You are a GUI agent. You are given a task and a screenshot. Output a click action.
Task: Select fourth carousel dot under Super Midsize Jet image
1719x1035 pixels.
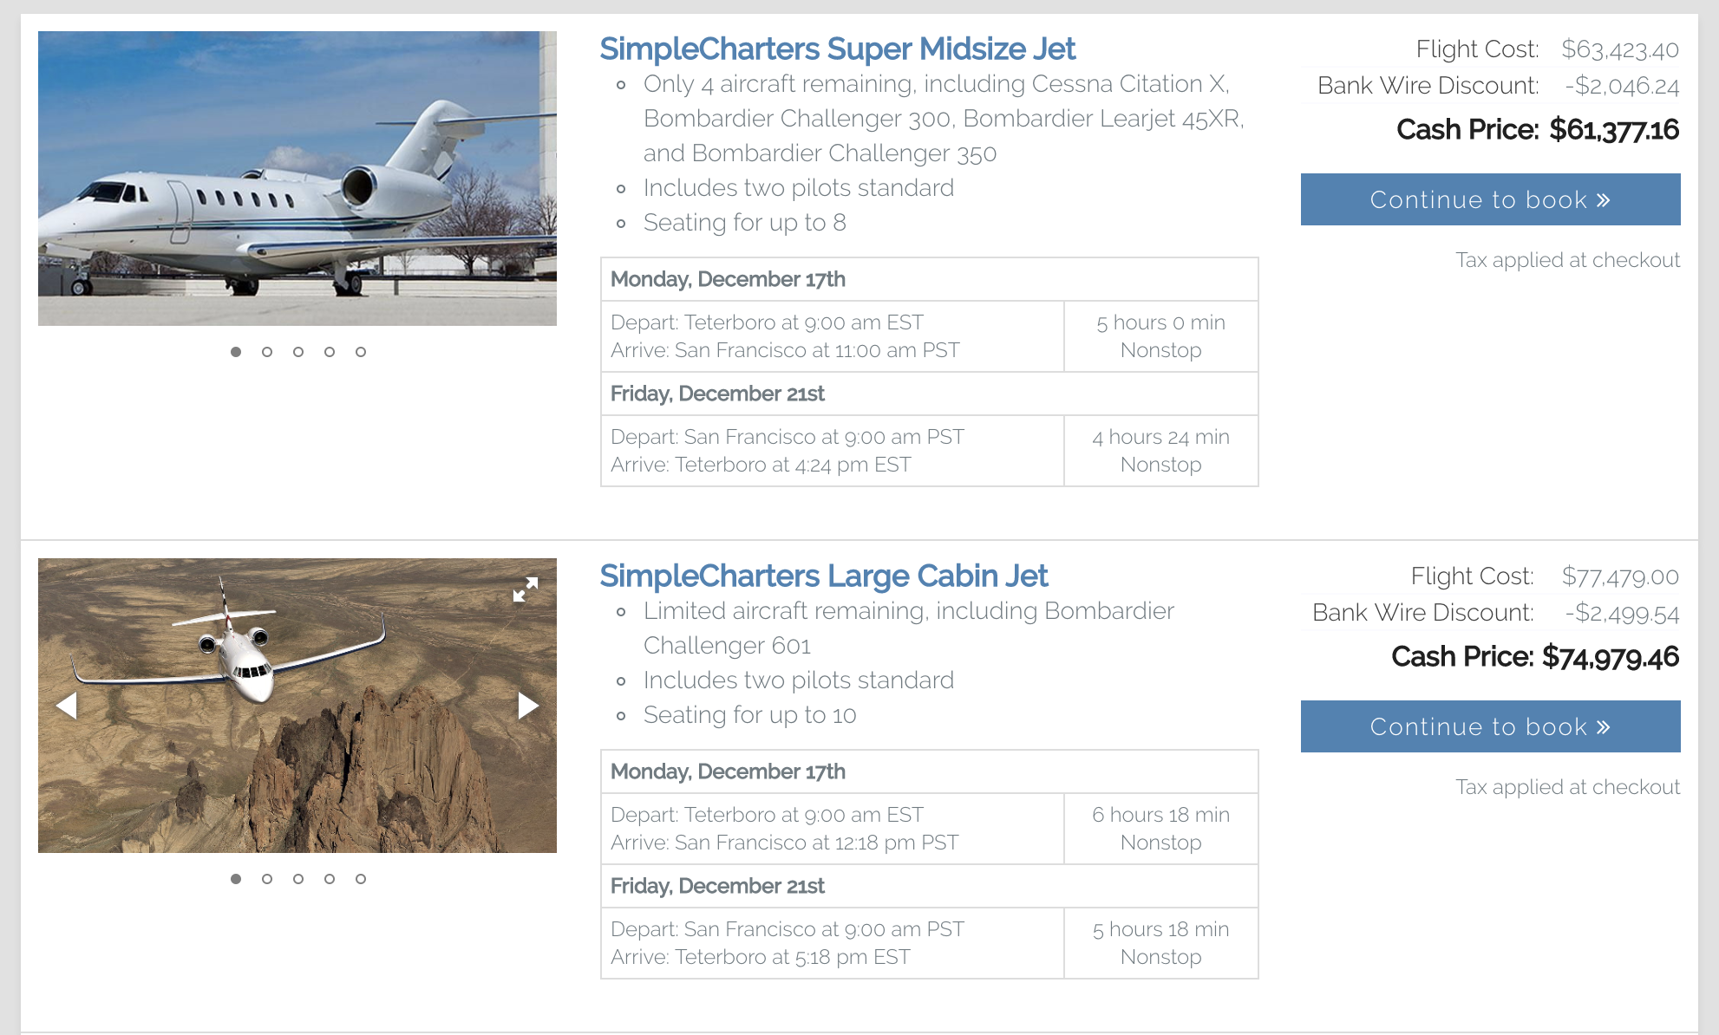330,352
